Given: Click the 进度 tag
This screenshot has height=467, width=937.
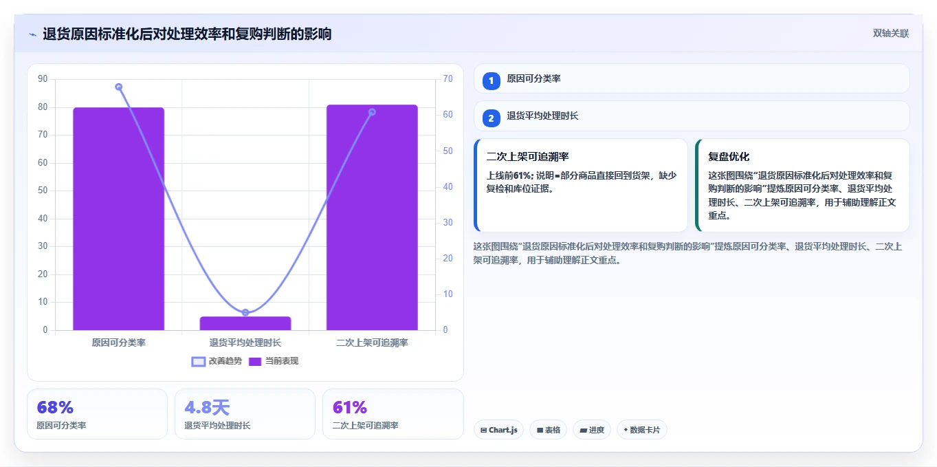Looking at the screenshot, I should coord(592,430).
